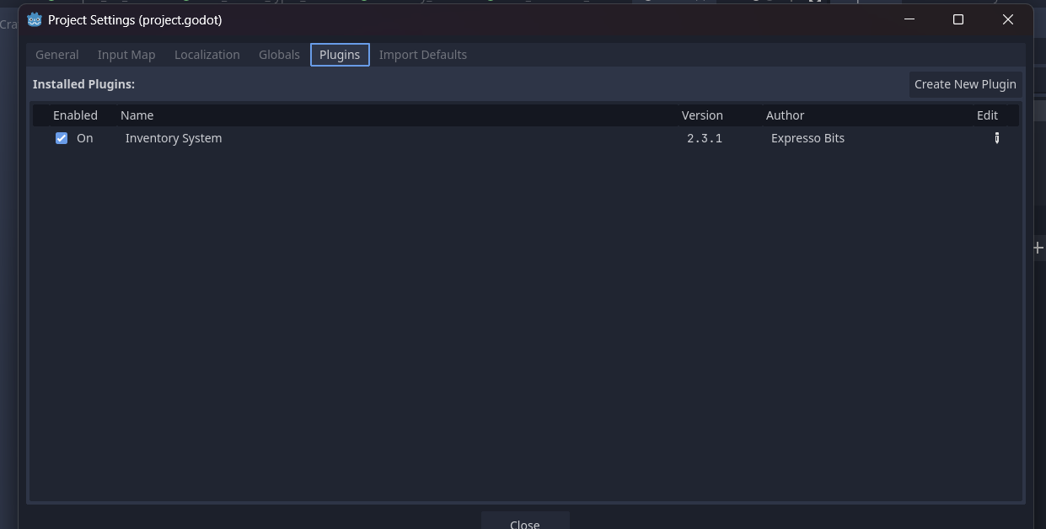The width and height of the screenshot is (1046, 529).
Task: Click the plus icon in the editor behind
Action: click(x=1038, y=248)
